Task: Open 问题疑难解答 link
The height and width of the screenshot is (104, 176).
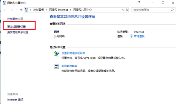Action: pos(69,66)
